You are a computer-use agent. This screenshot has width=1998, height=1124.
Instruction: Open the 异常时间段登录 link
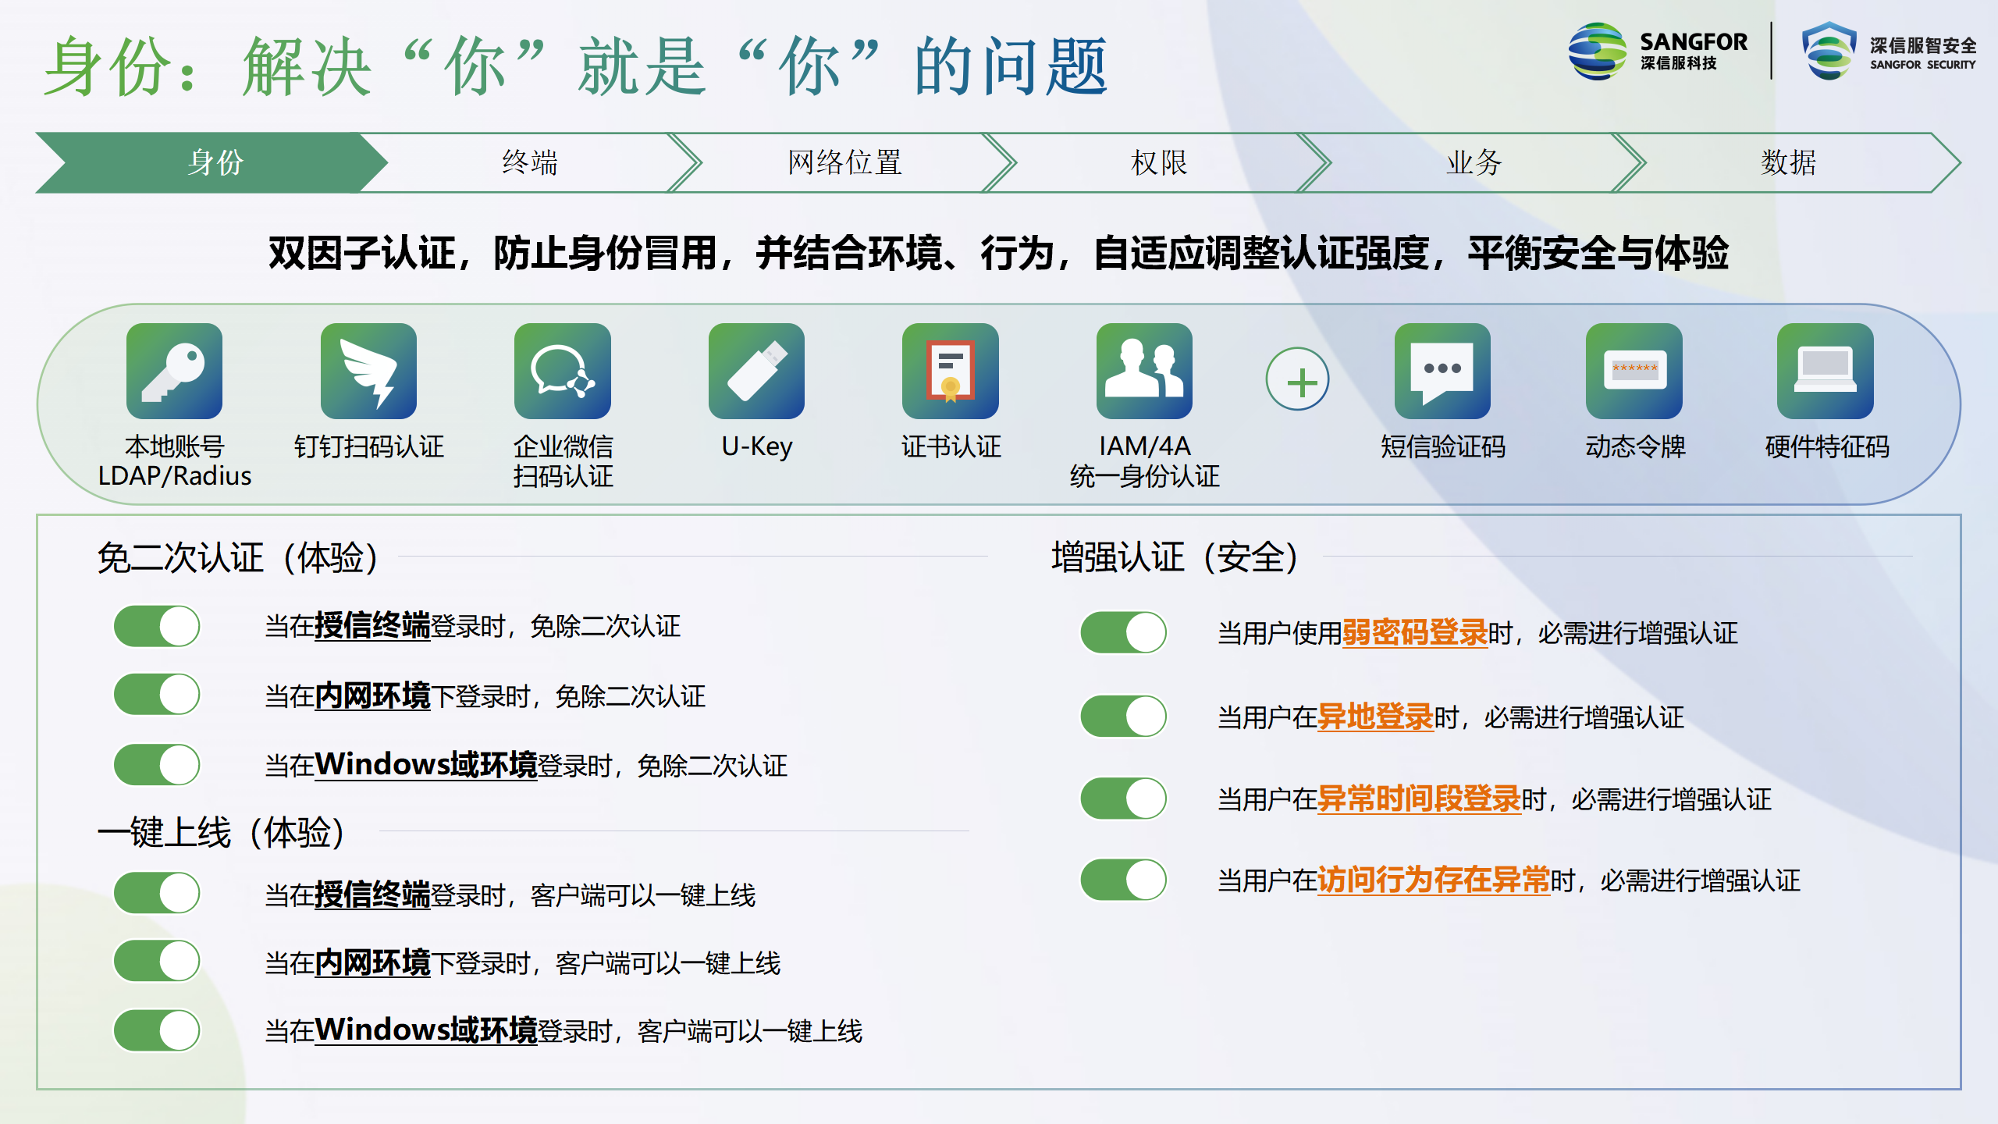coord(1420,799)
